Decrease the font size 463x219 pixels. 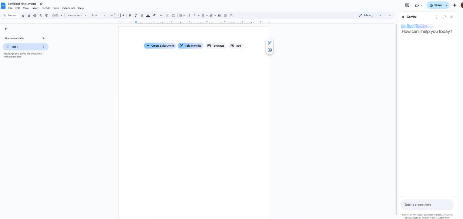click(x=111, y=16)
